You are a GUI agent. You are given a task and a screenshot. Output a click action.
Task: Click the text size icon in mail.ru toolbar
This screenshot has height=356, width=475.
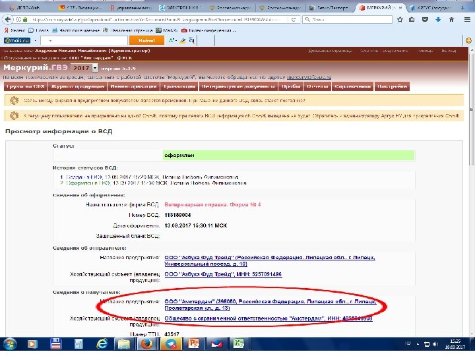tap(172, 40)
